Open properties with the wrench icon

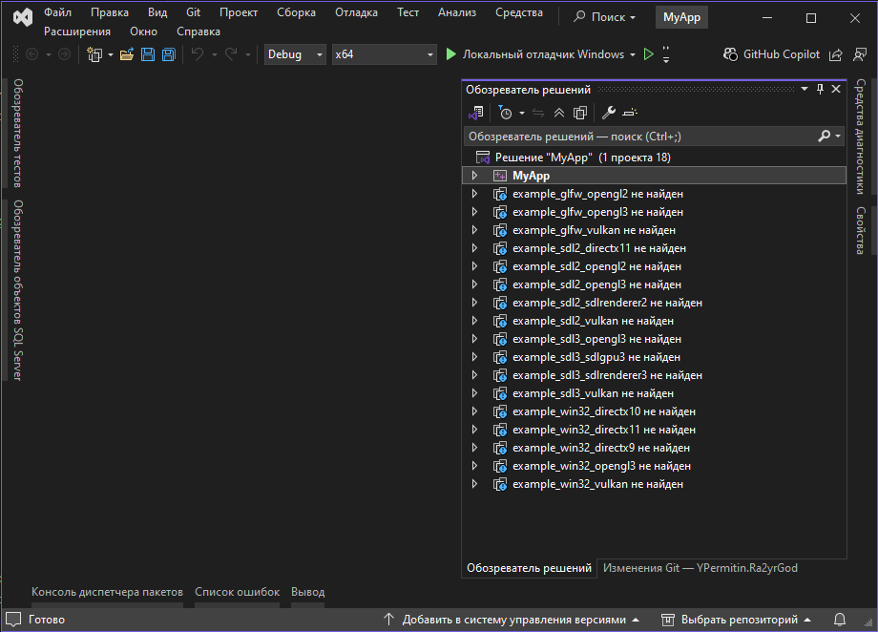[x=609, y=113]
